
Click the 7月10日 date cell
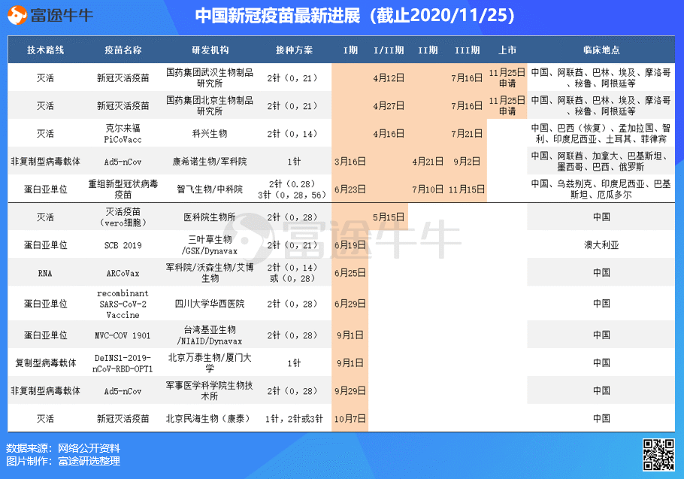428,189
